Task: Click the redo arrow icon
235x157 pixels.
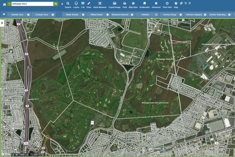Action: coord(190,3)
